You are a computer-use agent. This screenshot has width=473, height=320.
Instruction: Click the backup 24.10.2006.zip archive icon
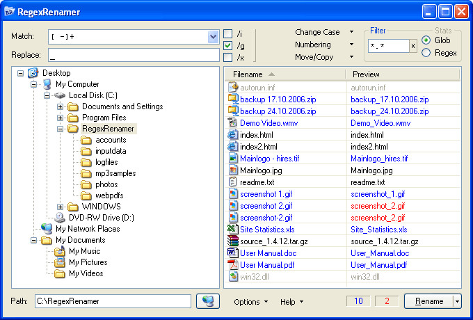233,111
